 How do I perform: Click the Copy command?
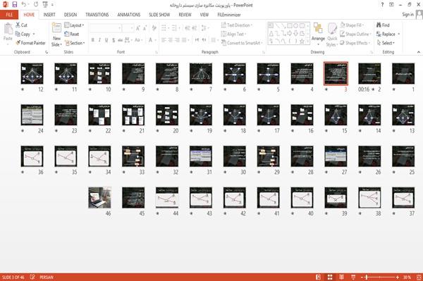click(23, 34)
